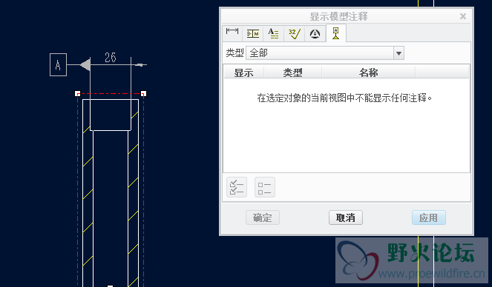Click the 应用 button
492x287 pixels.
(429, 217)
